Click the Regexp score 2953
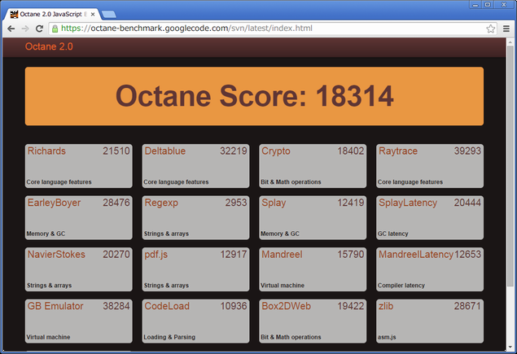This screenshot has width=517, height=354. (236, 203)
